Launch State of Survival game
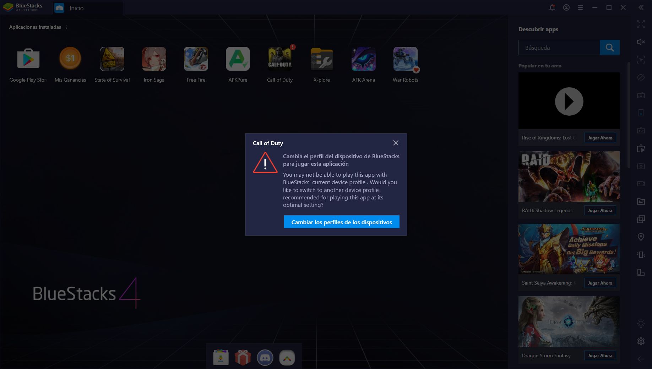This screenshot has height=369, width=652. pos(112,59)
